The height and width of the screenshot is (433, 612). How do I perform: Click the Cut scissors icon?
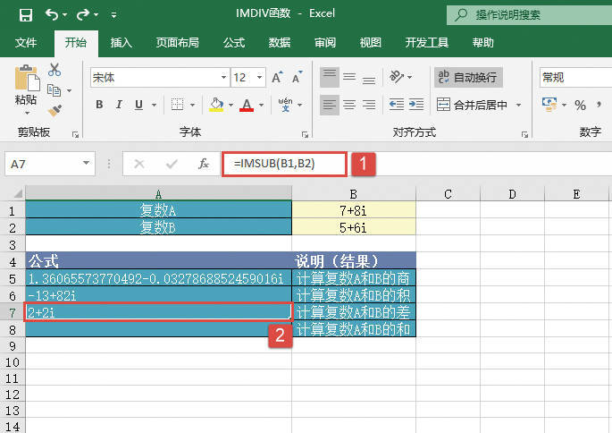coord(54,69)
